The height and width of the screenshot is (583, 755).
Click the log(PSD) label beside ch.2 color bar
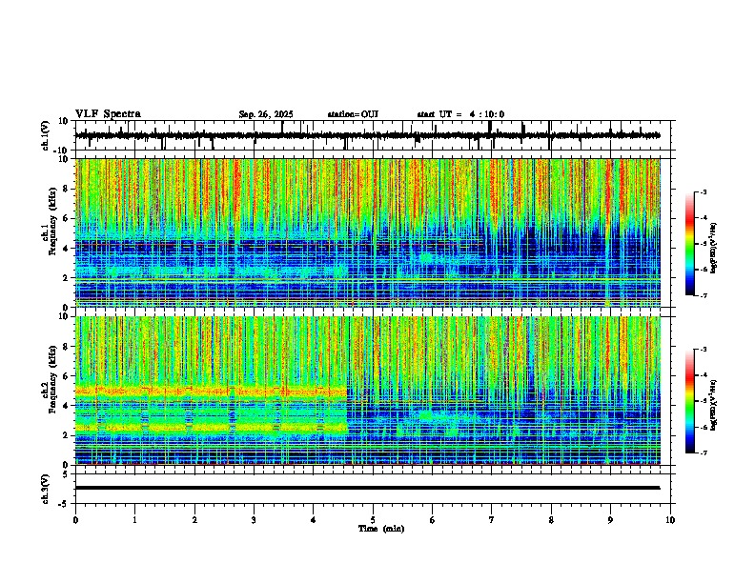click(x=714, y=405)
